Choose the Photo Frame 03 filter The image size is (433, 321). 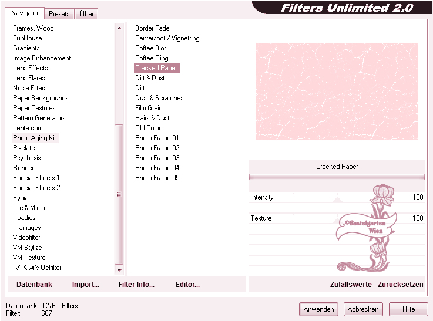157,158
